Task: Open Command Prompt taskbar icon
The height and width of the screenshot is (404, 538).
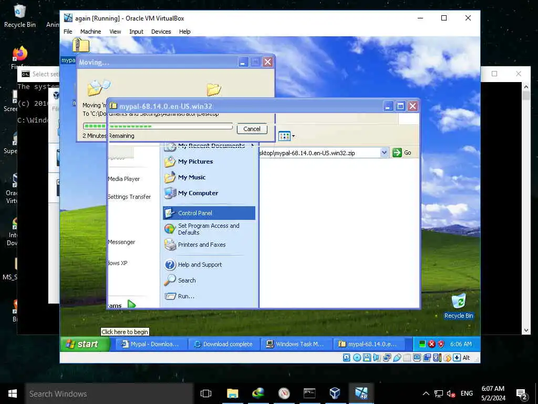Action: (x=309, y=393)
